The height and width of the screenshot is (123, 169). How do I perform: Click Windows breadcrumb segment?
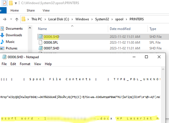[82, 19]
